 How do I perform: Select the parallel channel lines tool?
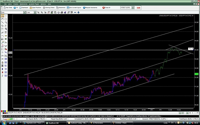3,26
